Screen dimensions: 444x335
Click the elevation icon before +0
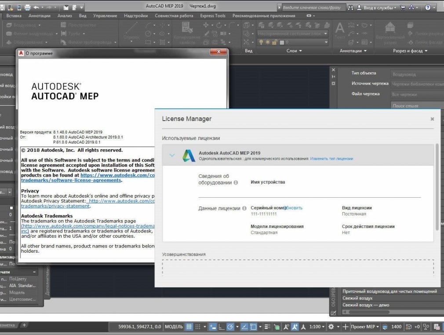408,327
